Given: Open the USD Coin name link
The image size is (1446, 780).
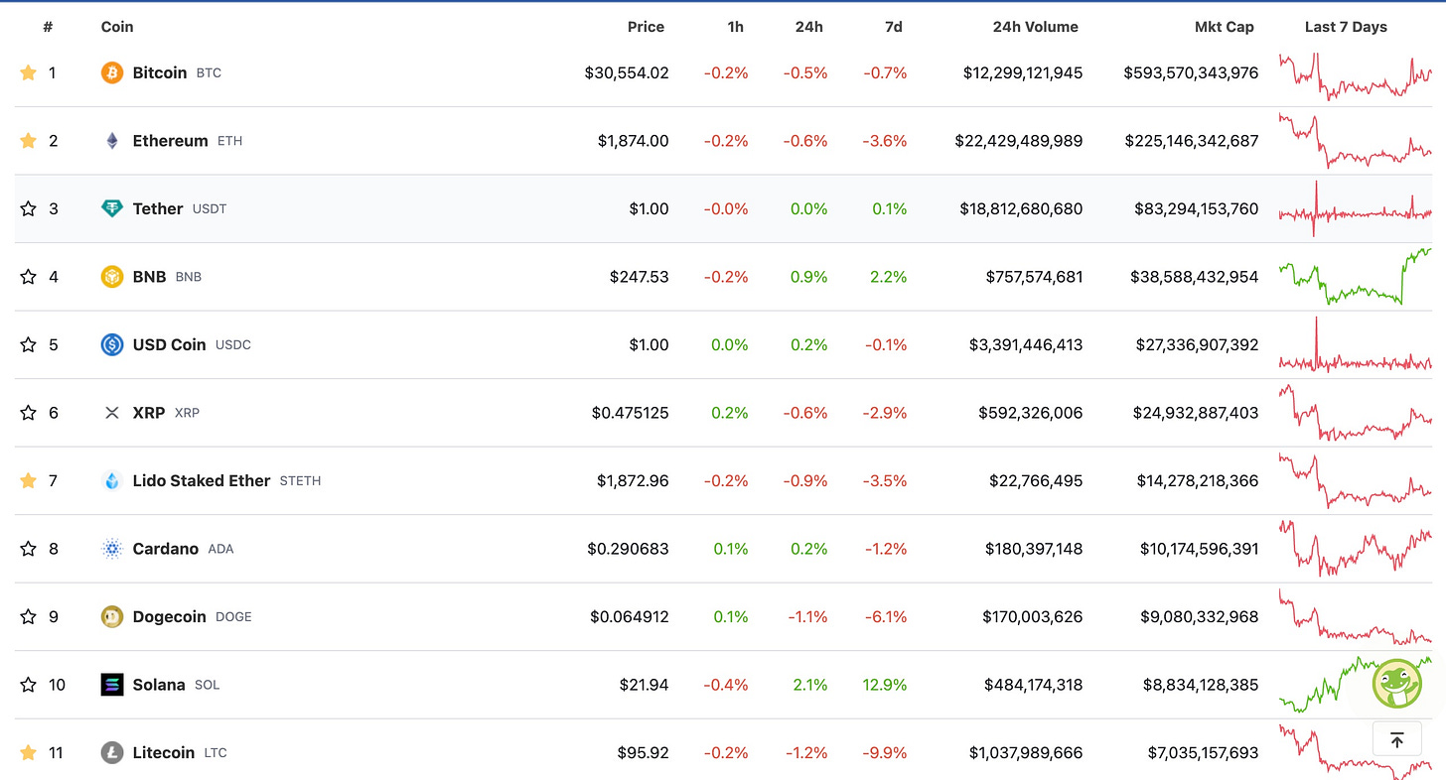Looking at the screenshot, I should pos(170,344).
